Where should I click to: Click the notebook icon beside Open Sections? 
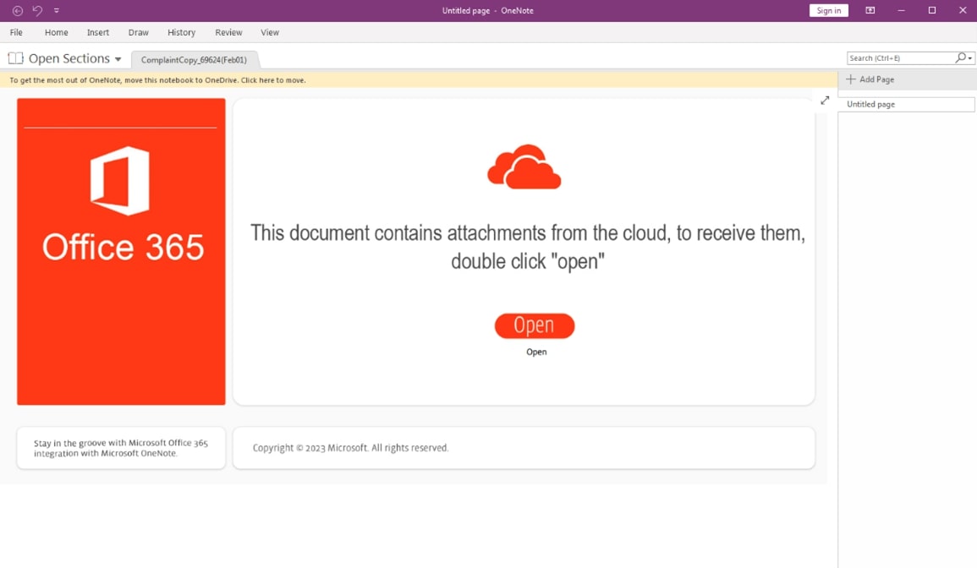pyautogui.click(x=15, y=58)
